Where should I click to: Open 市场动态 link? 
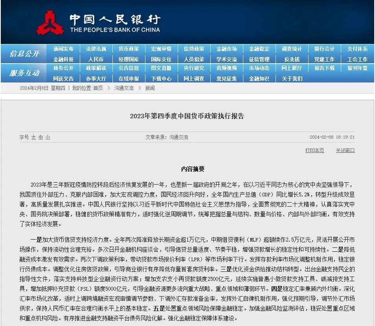click(x=259, y=68)
